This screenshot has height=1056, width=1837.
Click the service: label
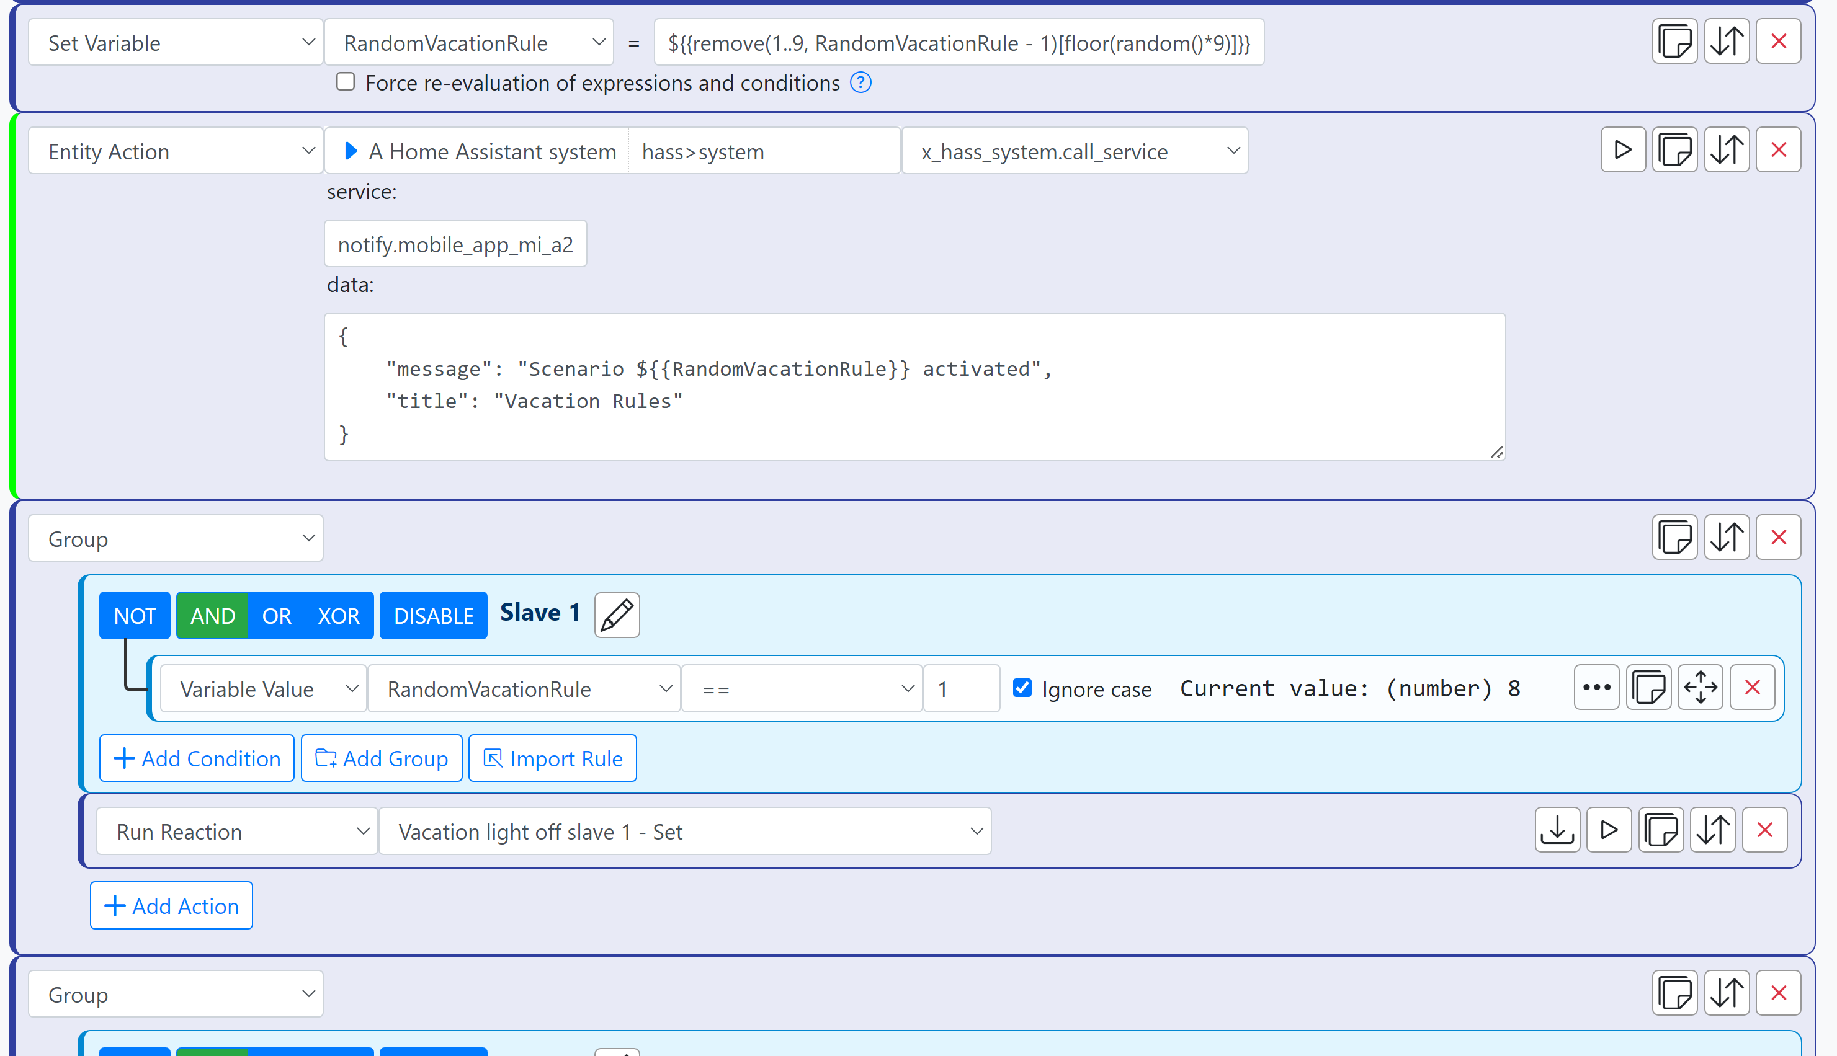pyautogui.click(x=361, y=192)
